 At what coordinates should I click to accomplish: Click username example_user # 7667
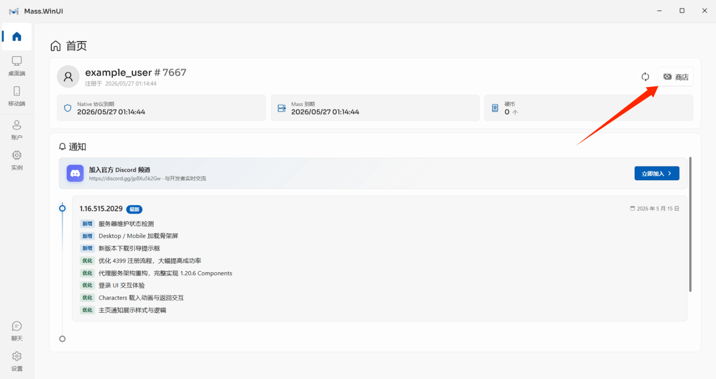[x=136, y=72]
